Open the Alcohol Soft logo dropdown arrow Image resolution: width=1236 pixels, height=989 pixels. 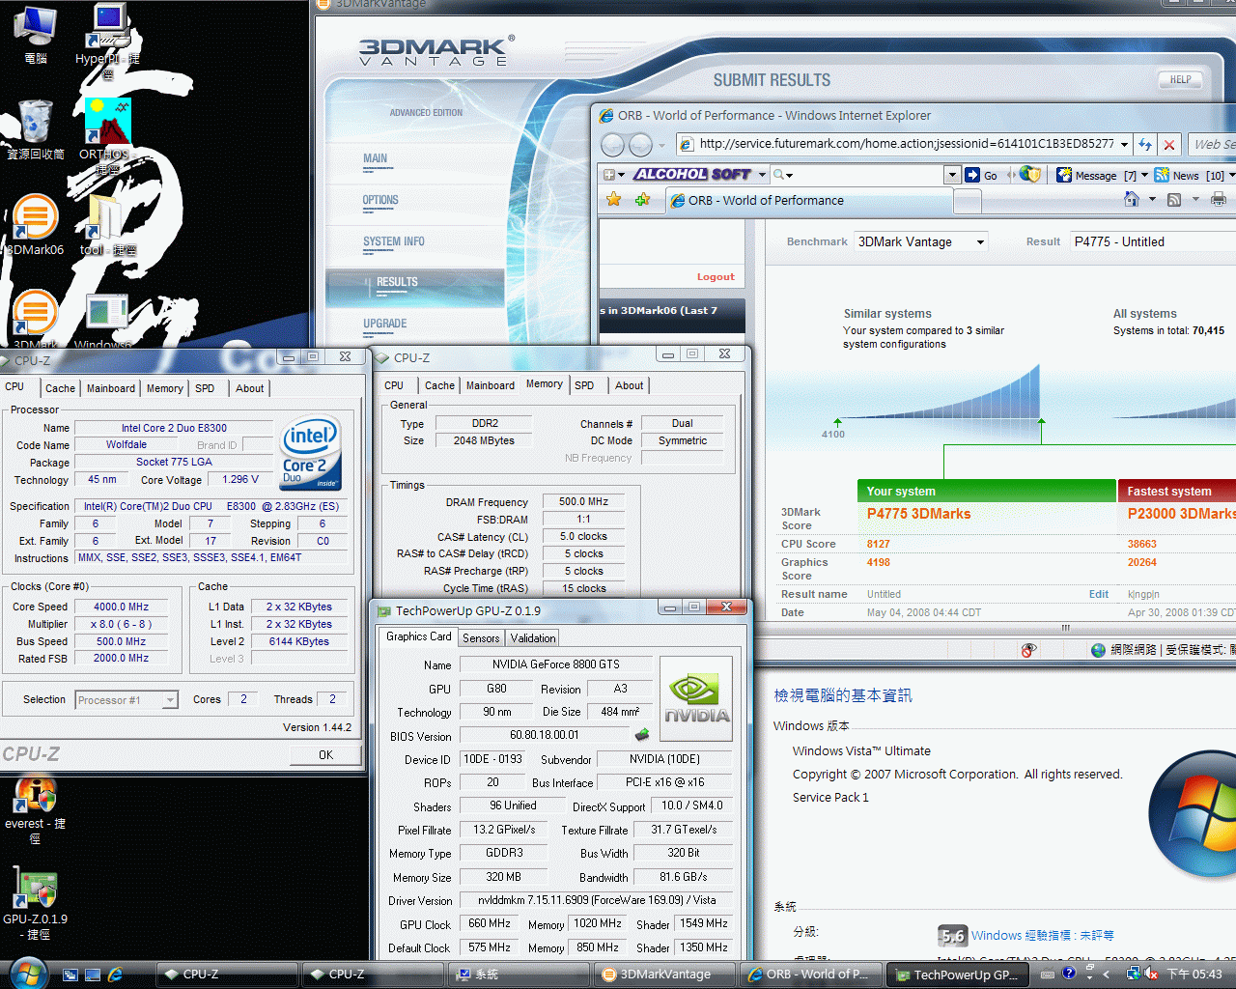(762, 175)
